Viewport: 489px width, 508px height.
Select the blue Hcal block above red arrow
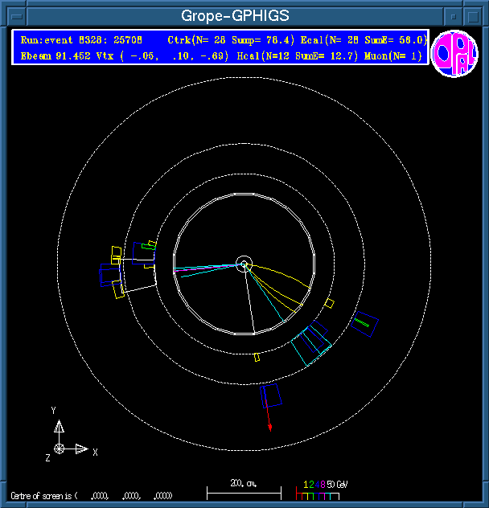tap(271, 395)
